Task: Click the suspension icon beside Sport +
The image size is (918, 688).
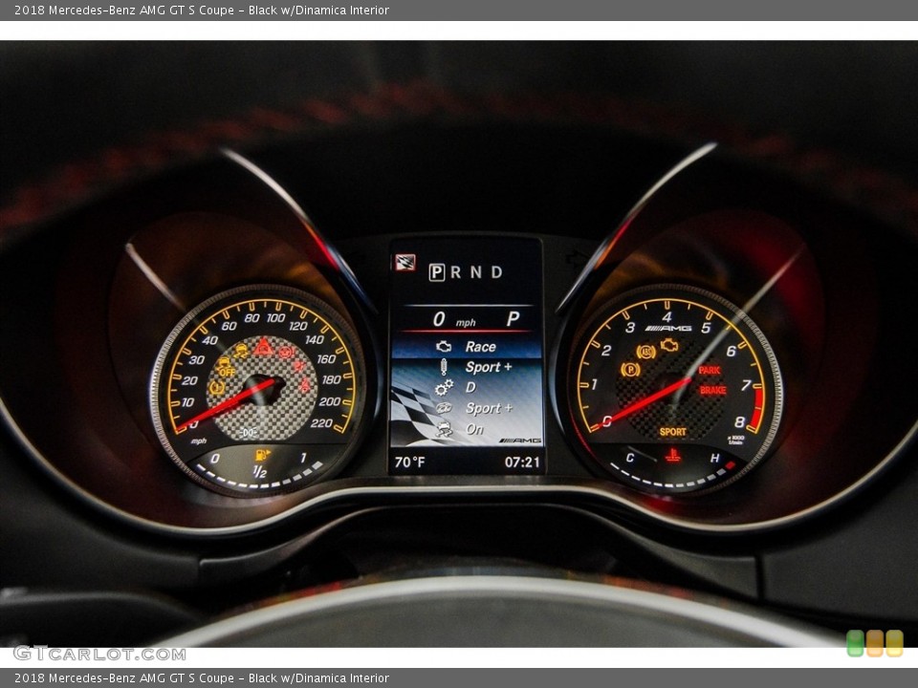Action: point(444,367)
